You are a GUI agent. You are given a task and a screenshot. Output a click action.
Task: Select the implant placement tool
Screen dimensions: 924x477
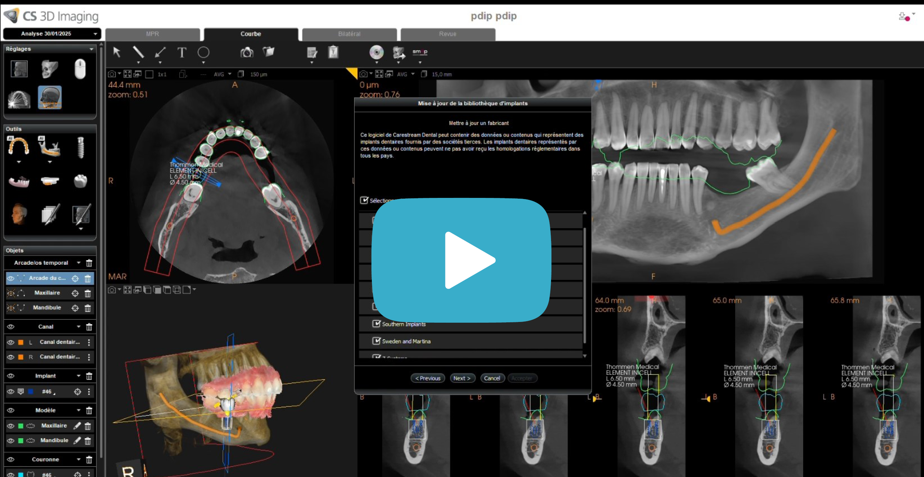pyautogui.click(x=81, y=147)
